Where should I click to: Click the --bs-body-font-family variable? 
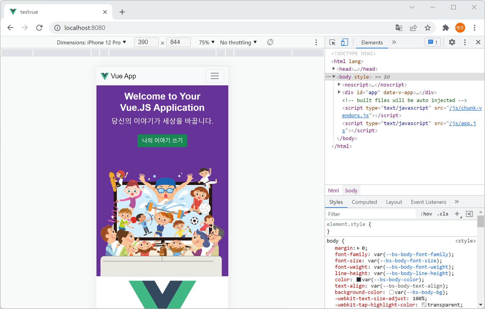tap(417, 254)
